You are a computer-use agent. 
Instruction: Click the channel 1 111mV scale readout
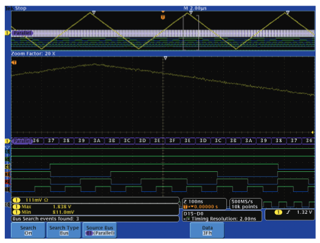pos(95,200)
